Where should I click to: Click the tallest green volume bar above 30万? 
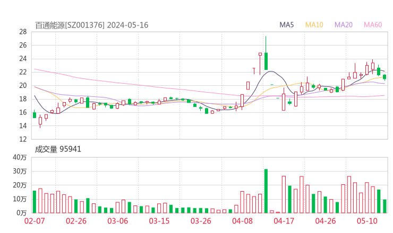[266, 191]
